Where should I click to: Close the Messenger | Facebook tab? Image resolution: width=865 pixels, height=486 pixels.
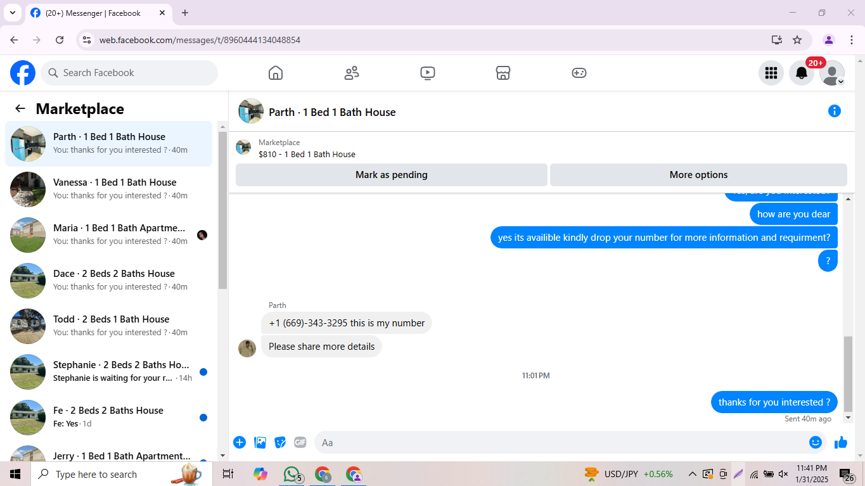point(162,13)
